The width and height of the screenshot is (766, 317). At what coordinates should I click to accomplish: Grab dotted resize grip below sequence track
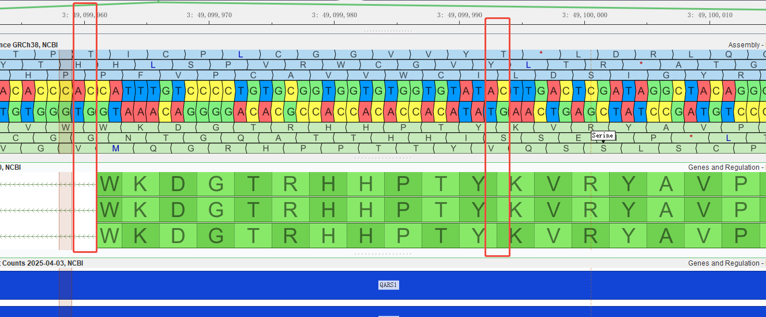[x=383, y=158]
